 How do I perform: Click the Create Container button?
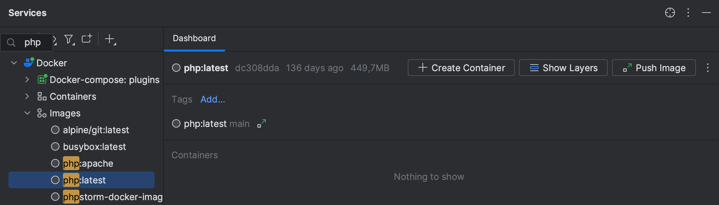[x=461, y=68]
